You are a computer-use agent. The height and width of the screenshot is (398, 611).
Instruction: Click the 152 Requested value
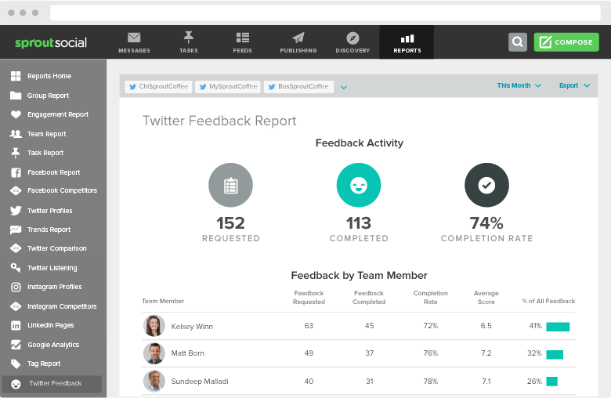(x=230, y=223)
